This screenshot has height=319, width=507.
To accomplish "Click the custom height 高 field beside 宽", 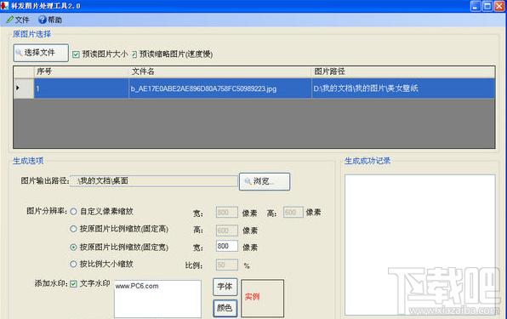I will click(x=293, y=213).
